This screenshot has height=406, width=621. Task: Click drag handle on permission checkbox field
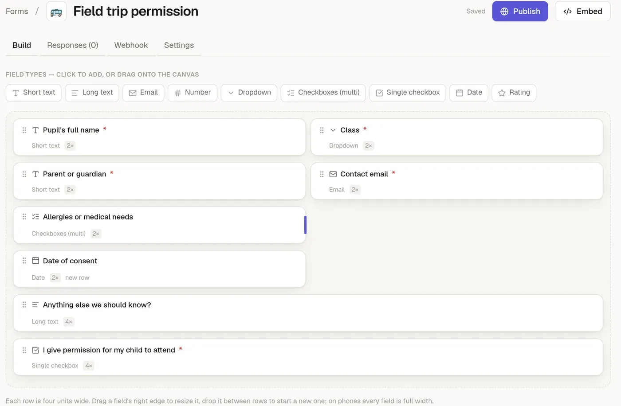tap(24, 350)
